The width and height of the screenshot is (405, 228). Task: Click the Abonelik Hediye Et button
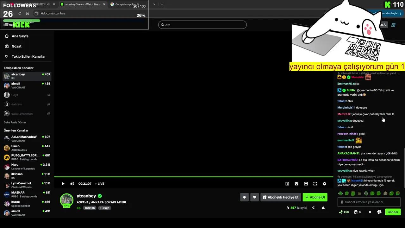[281, 197]
